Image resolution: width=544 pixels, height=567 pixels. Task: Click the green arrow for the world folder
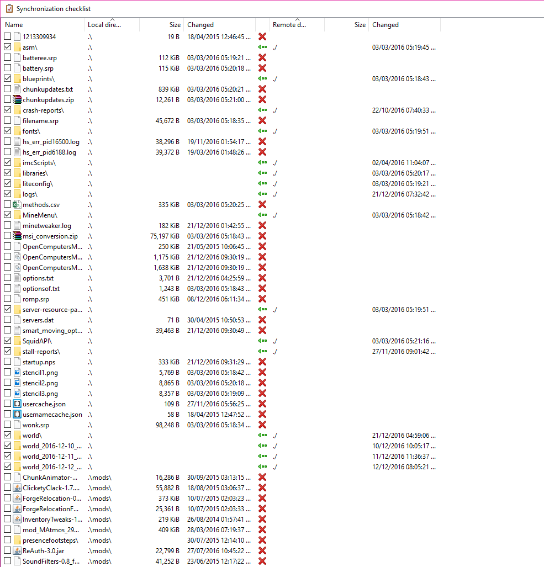(262, 436)
